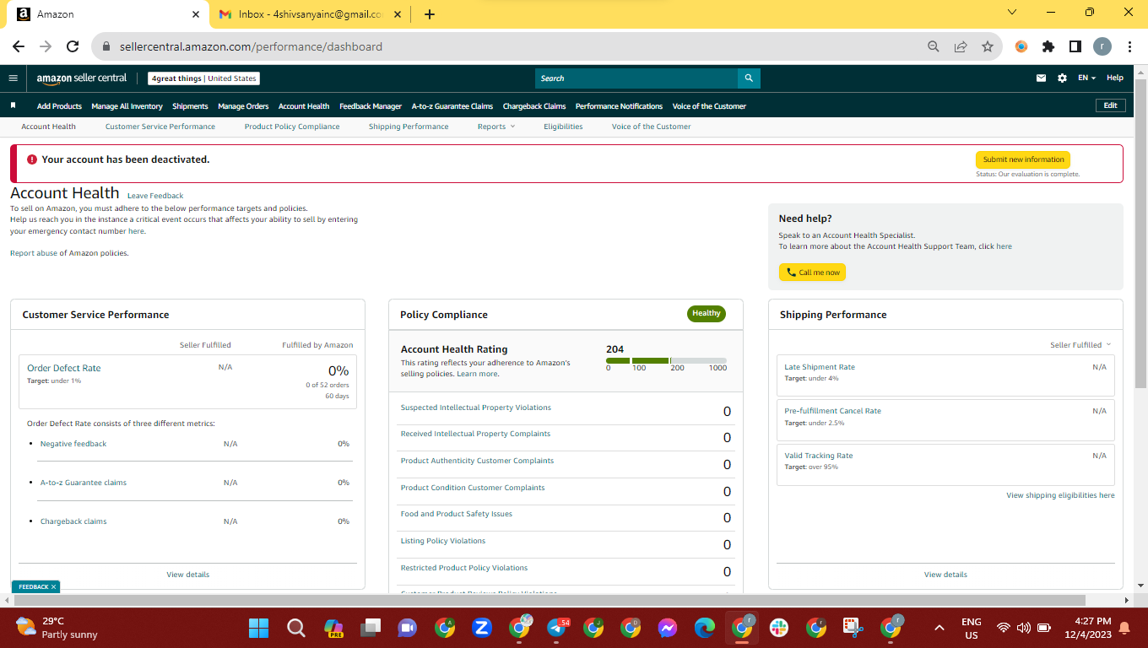The width and height of the screenshot is (1148, 648).
Task: Open the Chrome profile avatar
Action: tap(1102, 46)
